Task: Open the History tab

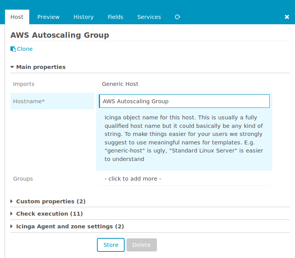Action: (x=83, y=17)
